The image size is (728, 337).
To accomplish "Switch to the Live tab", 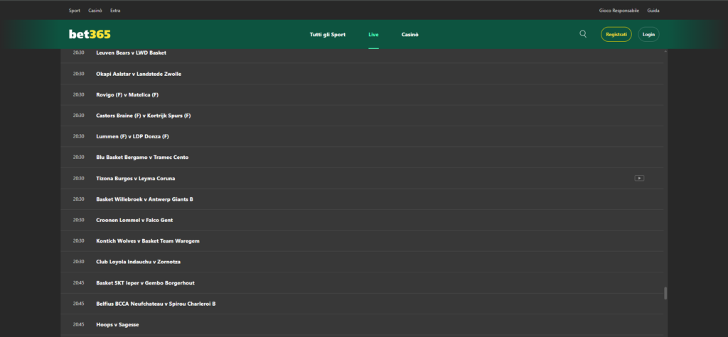I will click(x=373, y=34).
